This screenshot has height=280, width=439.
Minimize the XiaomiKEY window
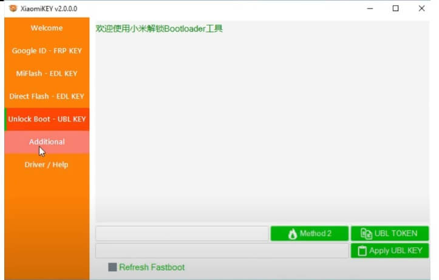click(370, 9)
